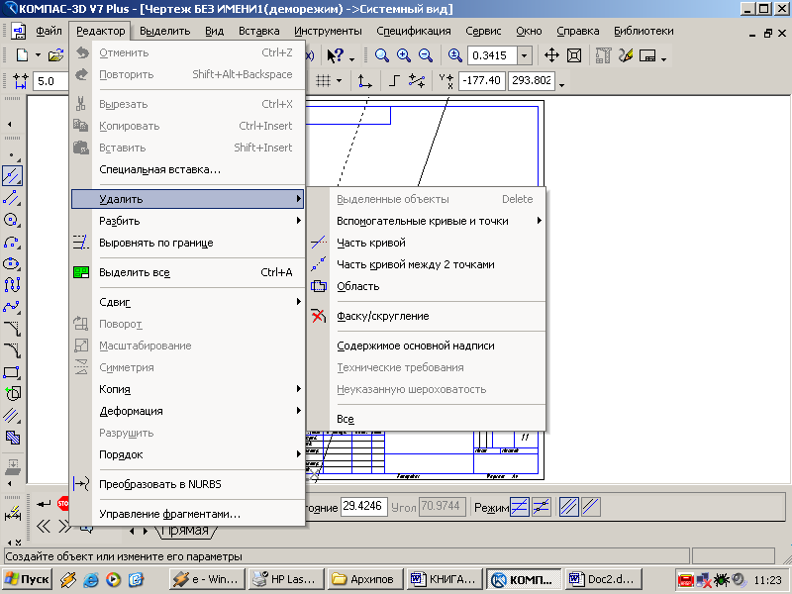Select the Arc tool icon

point(12,242)
